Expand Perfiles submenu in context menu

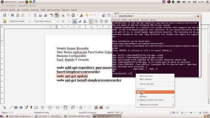pyautogui.click(x=155, y=97)
